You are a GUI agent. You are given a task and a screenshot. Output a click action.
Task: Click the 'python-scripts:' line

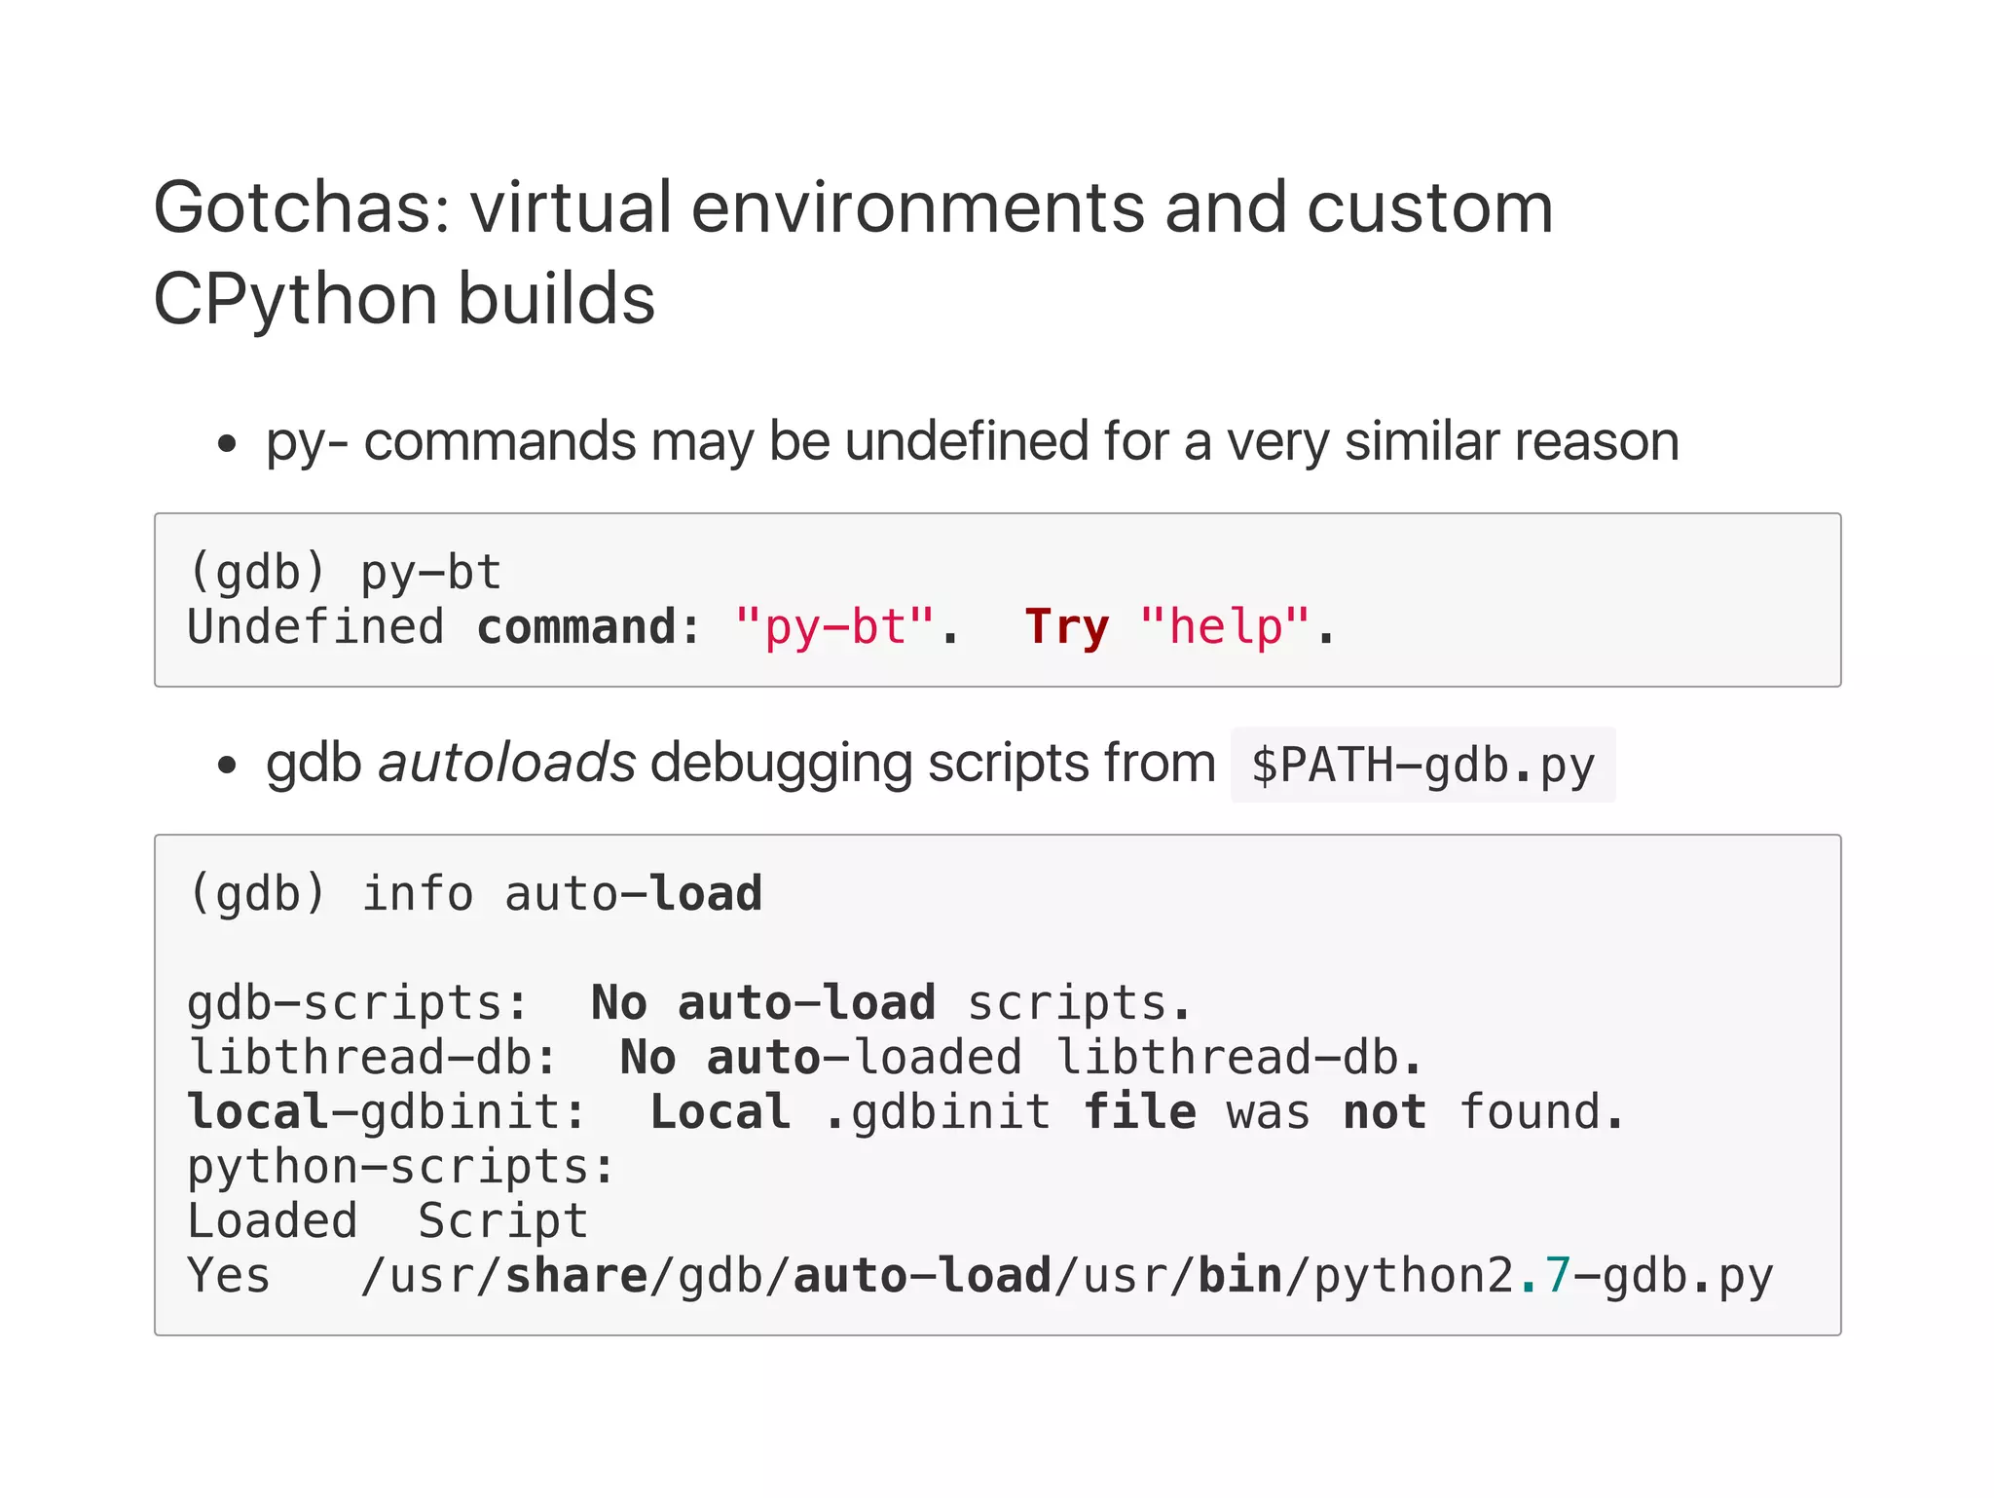[x=402, y=1167]
